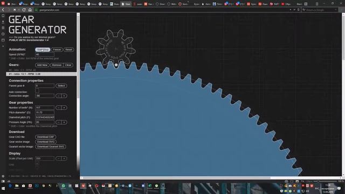Click the Parent gear # input field
The image size is (345, 194).
click(x=45, y=86)
